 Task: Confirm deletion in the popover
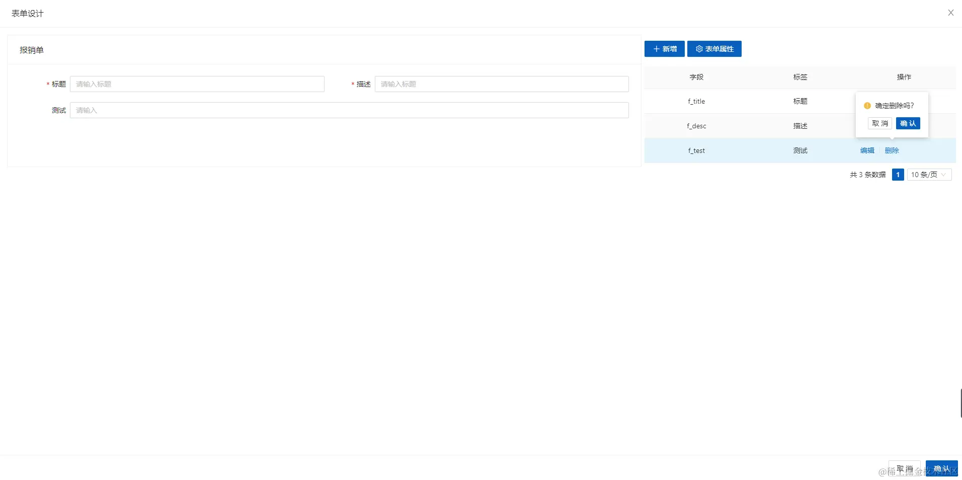point(908,123)
